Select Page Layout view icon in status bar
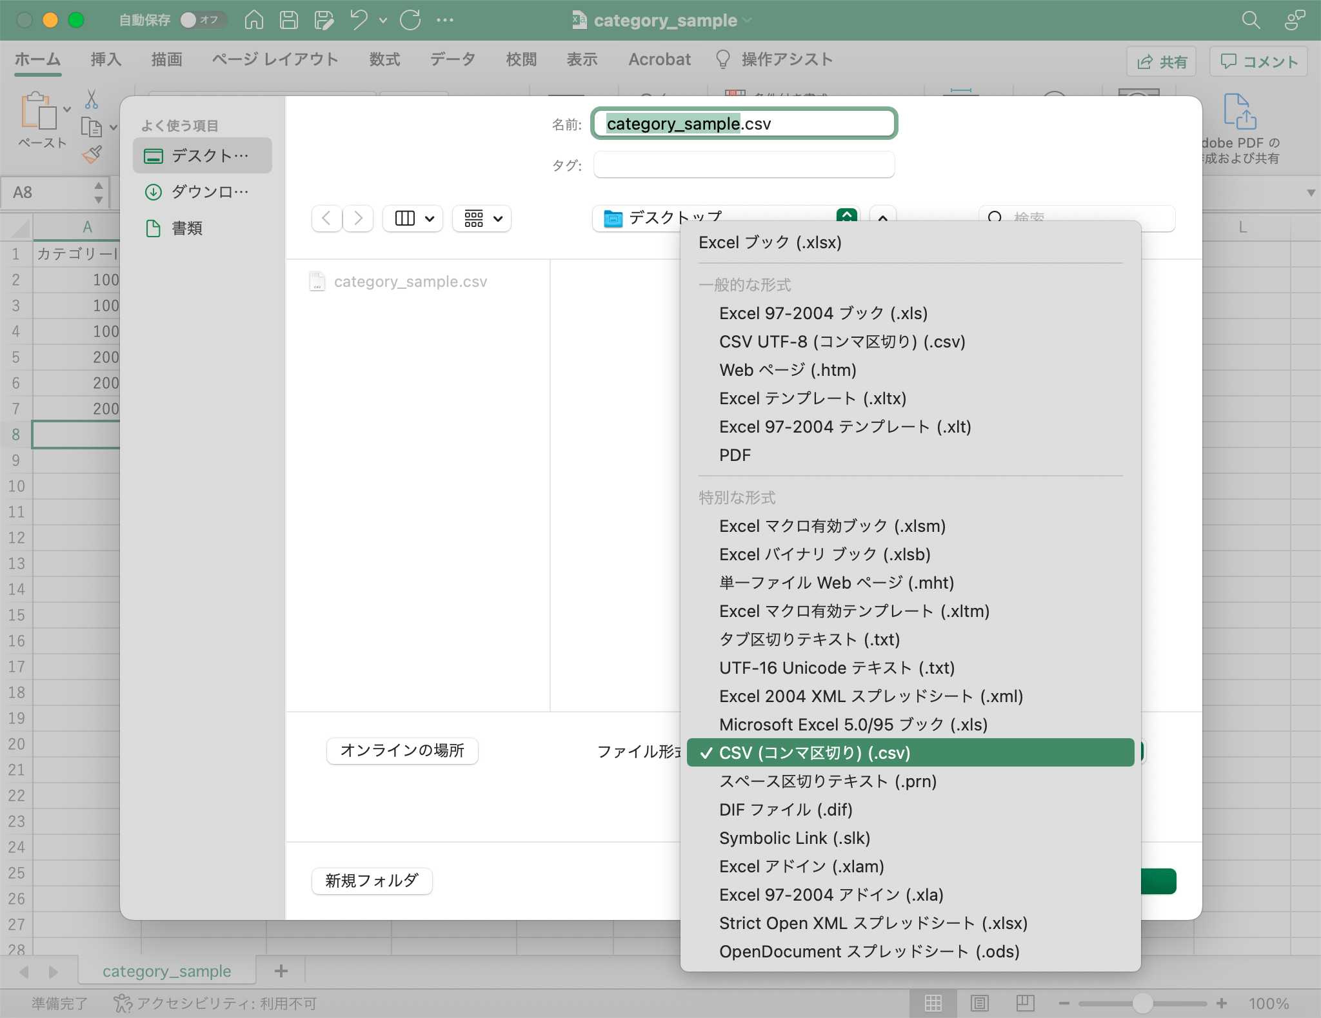 [979, 1003]
